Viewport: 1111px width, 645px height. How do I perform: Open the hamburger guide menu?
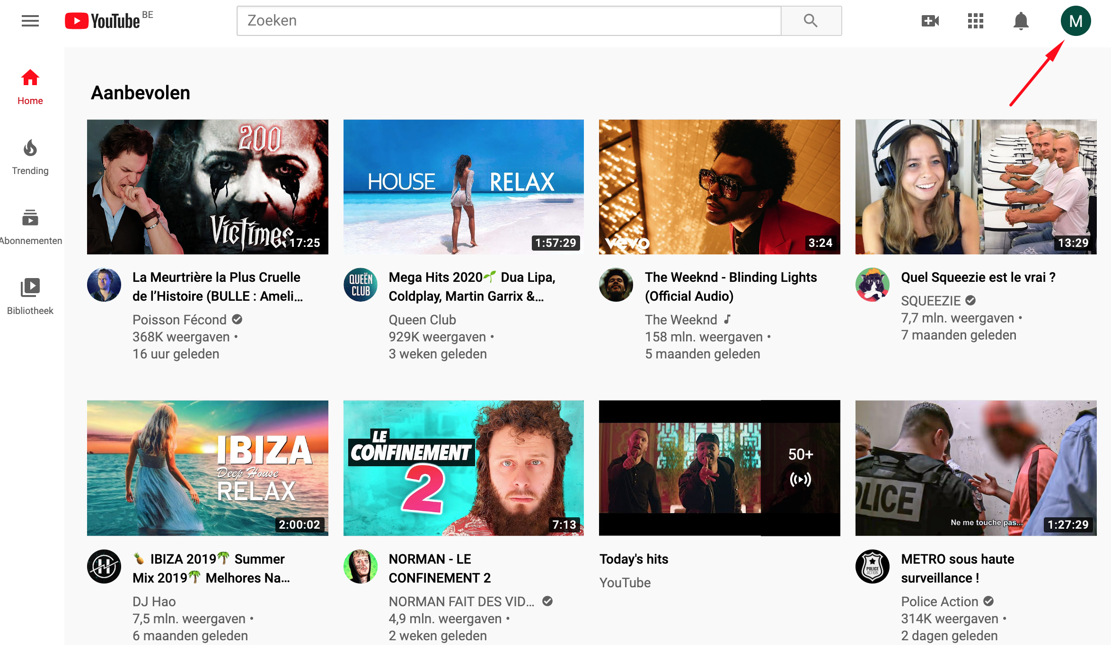coord(30,21)
